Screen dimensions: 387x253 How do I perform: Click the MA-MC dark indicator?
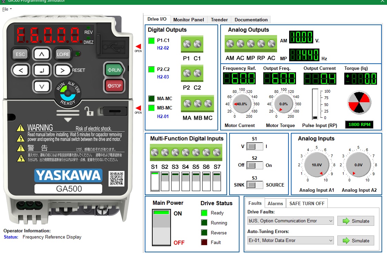(x=151, y=99)
